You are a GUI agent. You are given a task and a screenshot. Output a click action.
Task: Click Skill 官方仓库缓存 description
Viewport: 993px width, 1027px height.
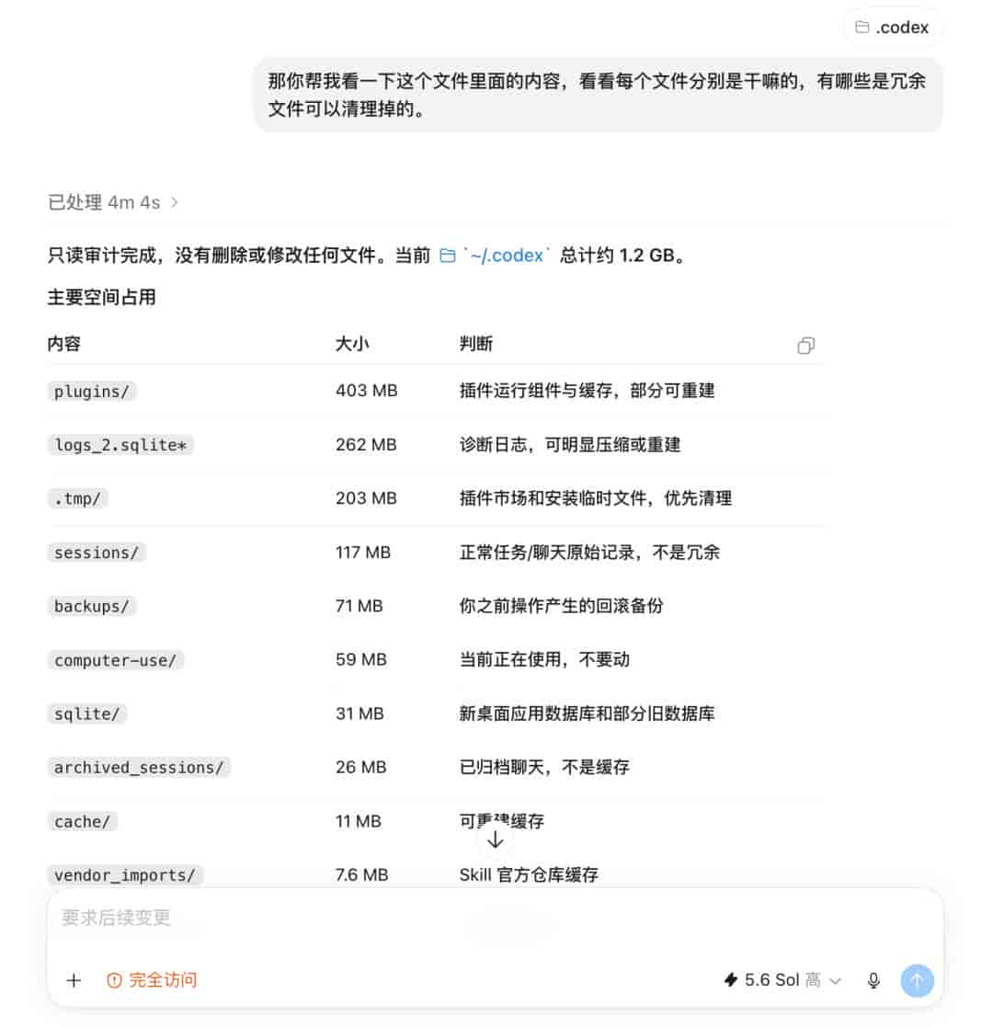529,874
